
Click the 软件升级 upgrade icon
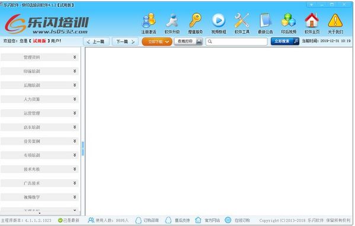click(x=172, y=23)
